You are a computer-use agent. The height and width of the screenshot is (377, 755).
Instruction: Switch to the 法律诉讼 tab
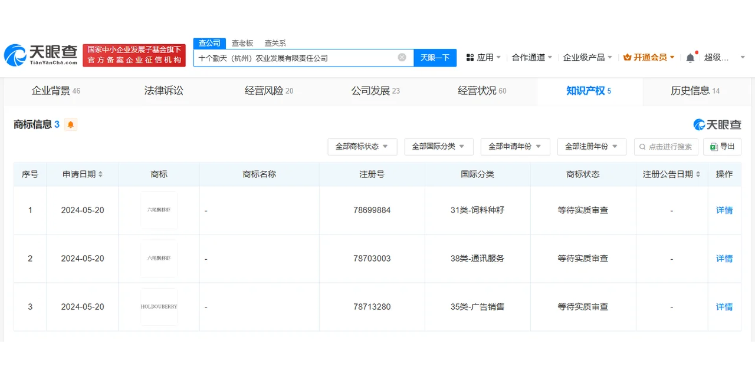point(163,91)
